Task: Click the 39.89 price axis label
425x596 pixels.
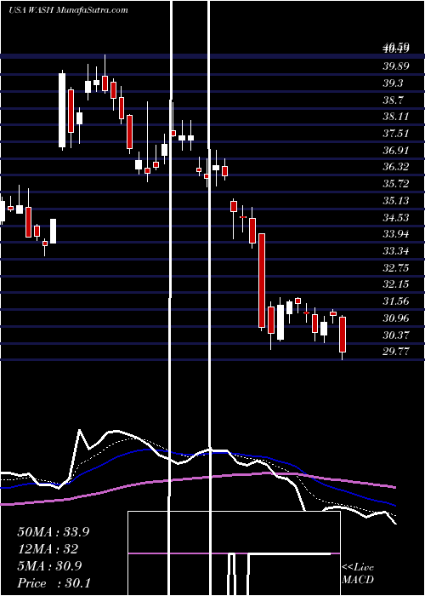Action: (396, 66)
